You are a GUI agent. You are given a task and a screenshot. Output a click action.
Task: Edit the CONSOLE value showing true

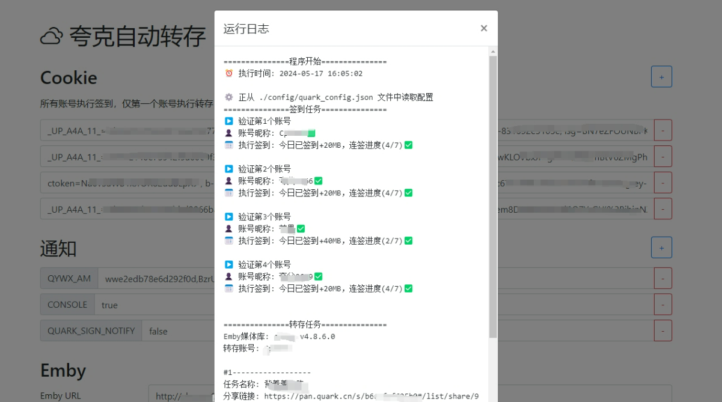[150, 305]
